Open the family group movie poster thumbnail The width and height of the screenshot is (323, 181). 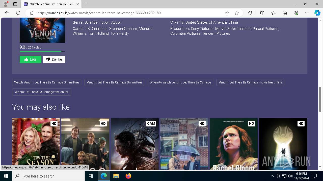pyautogui.click(x=85, y=144)
